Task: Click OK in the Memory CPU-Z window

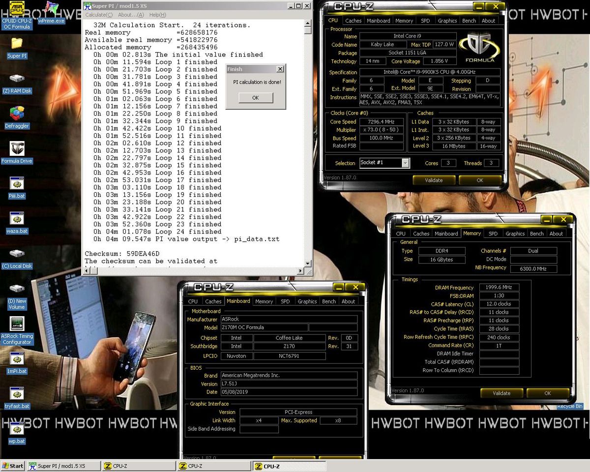Action: point(548,393)
